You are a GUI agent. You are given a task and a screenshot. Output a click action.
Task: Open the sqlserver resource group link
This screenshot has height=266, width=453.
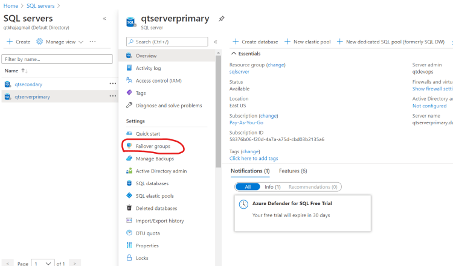[239, 72]
